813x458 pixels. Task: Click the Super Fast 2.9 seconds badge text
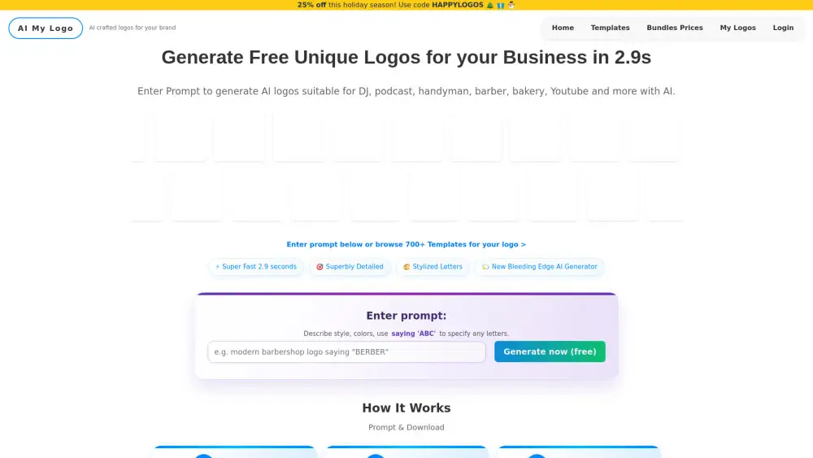tap(259, 267)
